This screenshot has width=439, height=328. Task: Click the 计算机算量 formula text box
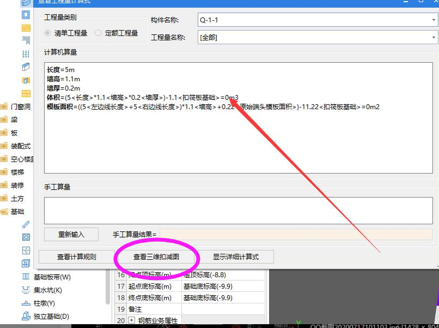point(238,118)
